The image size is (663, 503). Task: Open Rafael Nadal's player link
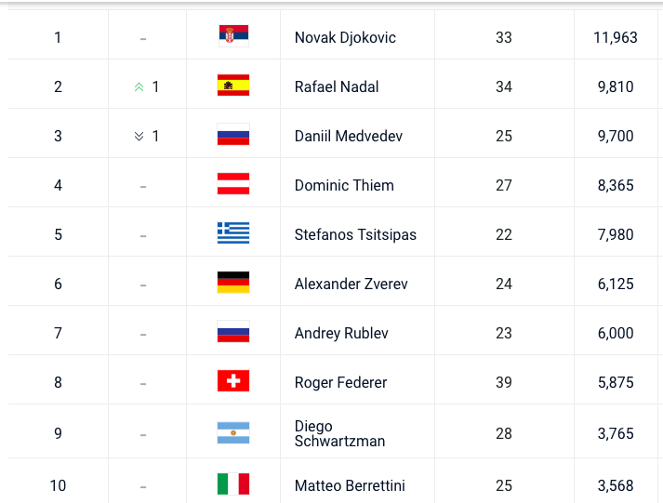point(337,86)
